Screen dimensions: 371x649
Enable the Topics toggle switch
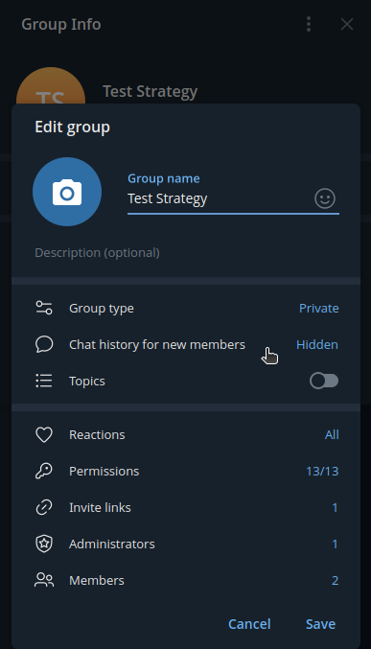pyautogui.click(x=324, y=381)
